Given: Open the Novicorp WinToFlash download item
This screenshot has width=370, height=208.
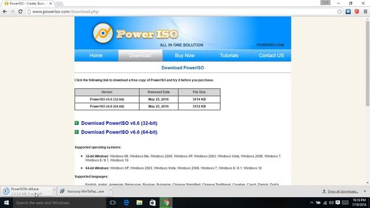Looking at the screenshot, I should pyautogui.click(x=83, y=191).
